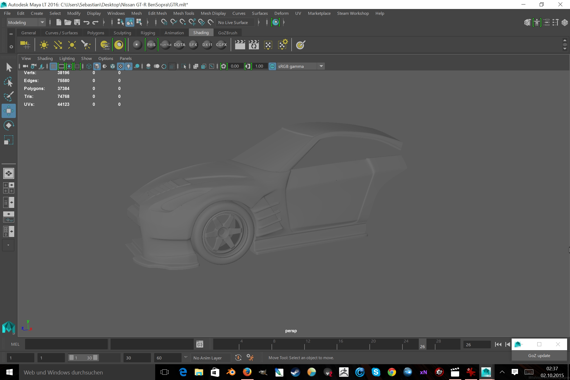
Task: Click the DOTA shader shelf icon
Action: [179, 45]
